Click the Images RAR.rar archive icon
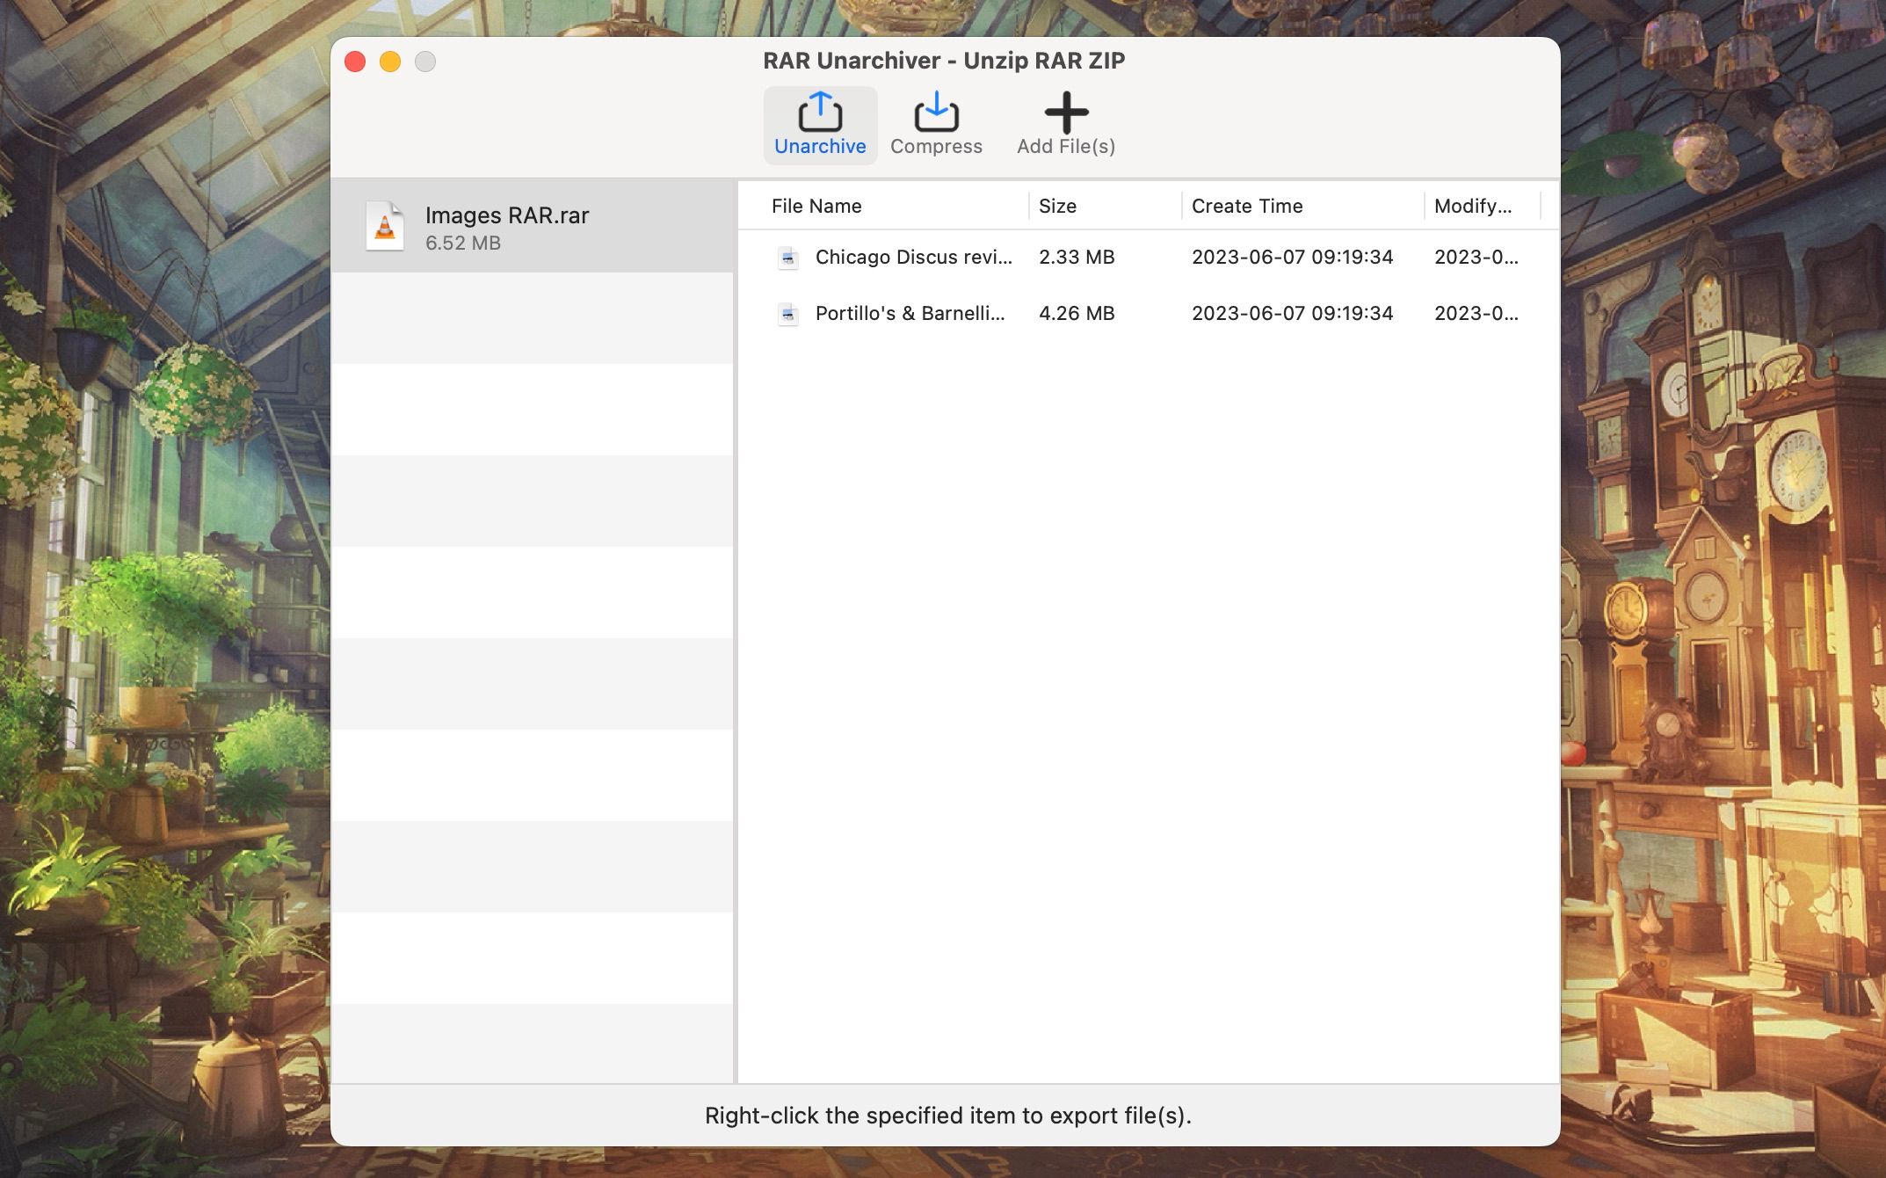 click(x=385, y=227)
